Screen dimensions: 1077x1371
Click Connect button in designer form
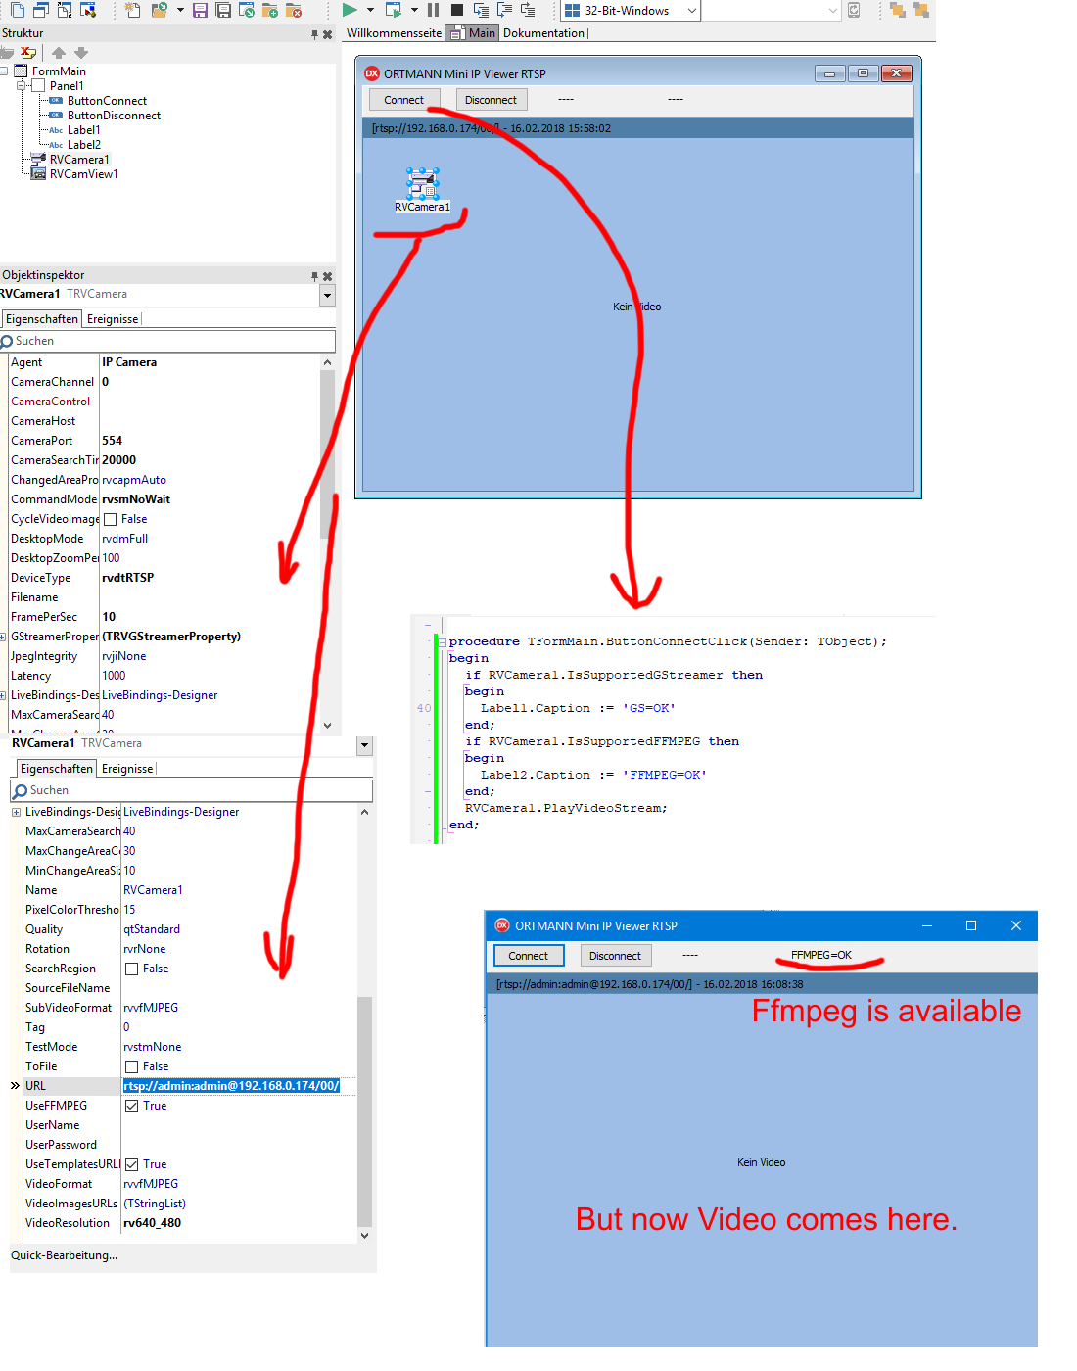[404, 100]
